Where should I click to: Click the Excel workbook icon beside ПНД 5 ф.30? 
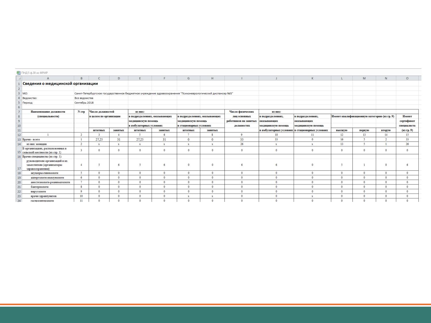click(x=19, y=73)
